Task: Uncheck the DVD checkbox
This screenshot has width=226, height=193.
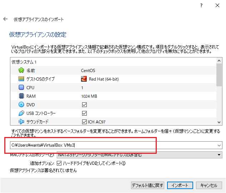Action: pyautogui.click(x=84, y=105)
